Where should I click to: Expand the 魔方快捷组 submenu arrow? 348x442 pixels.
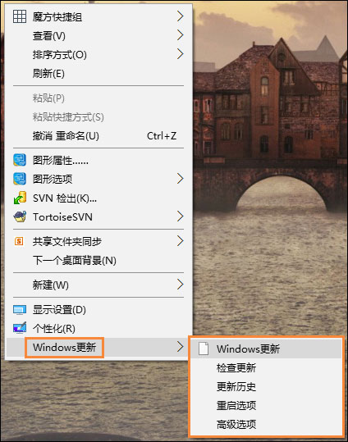click(x=180, y=16)
